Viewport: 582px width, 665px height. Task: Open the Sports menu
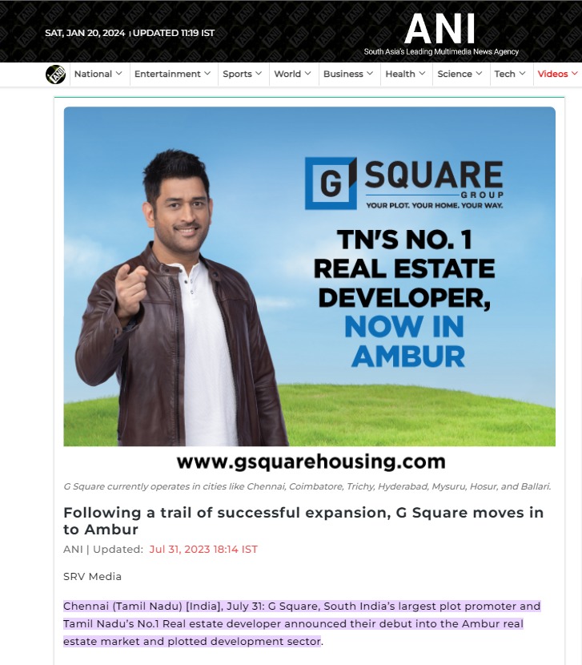242,74
